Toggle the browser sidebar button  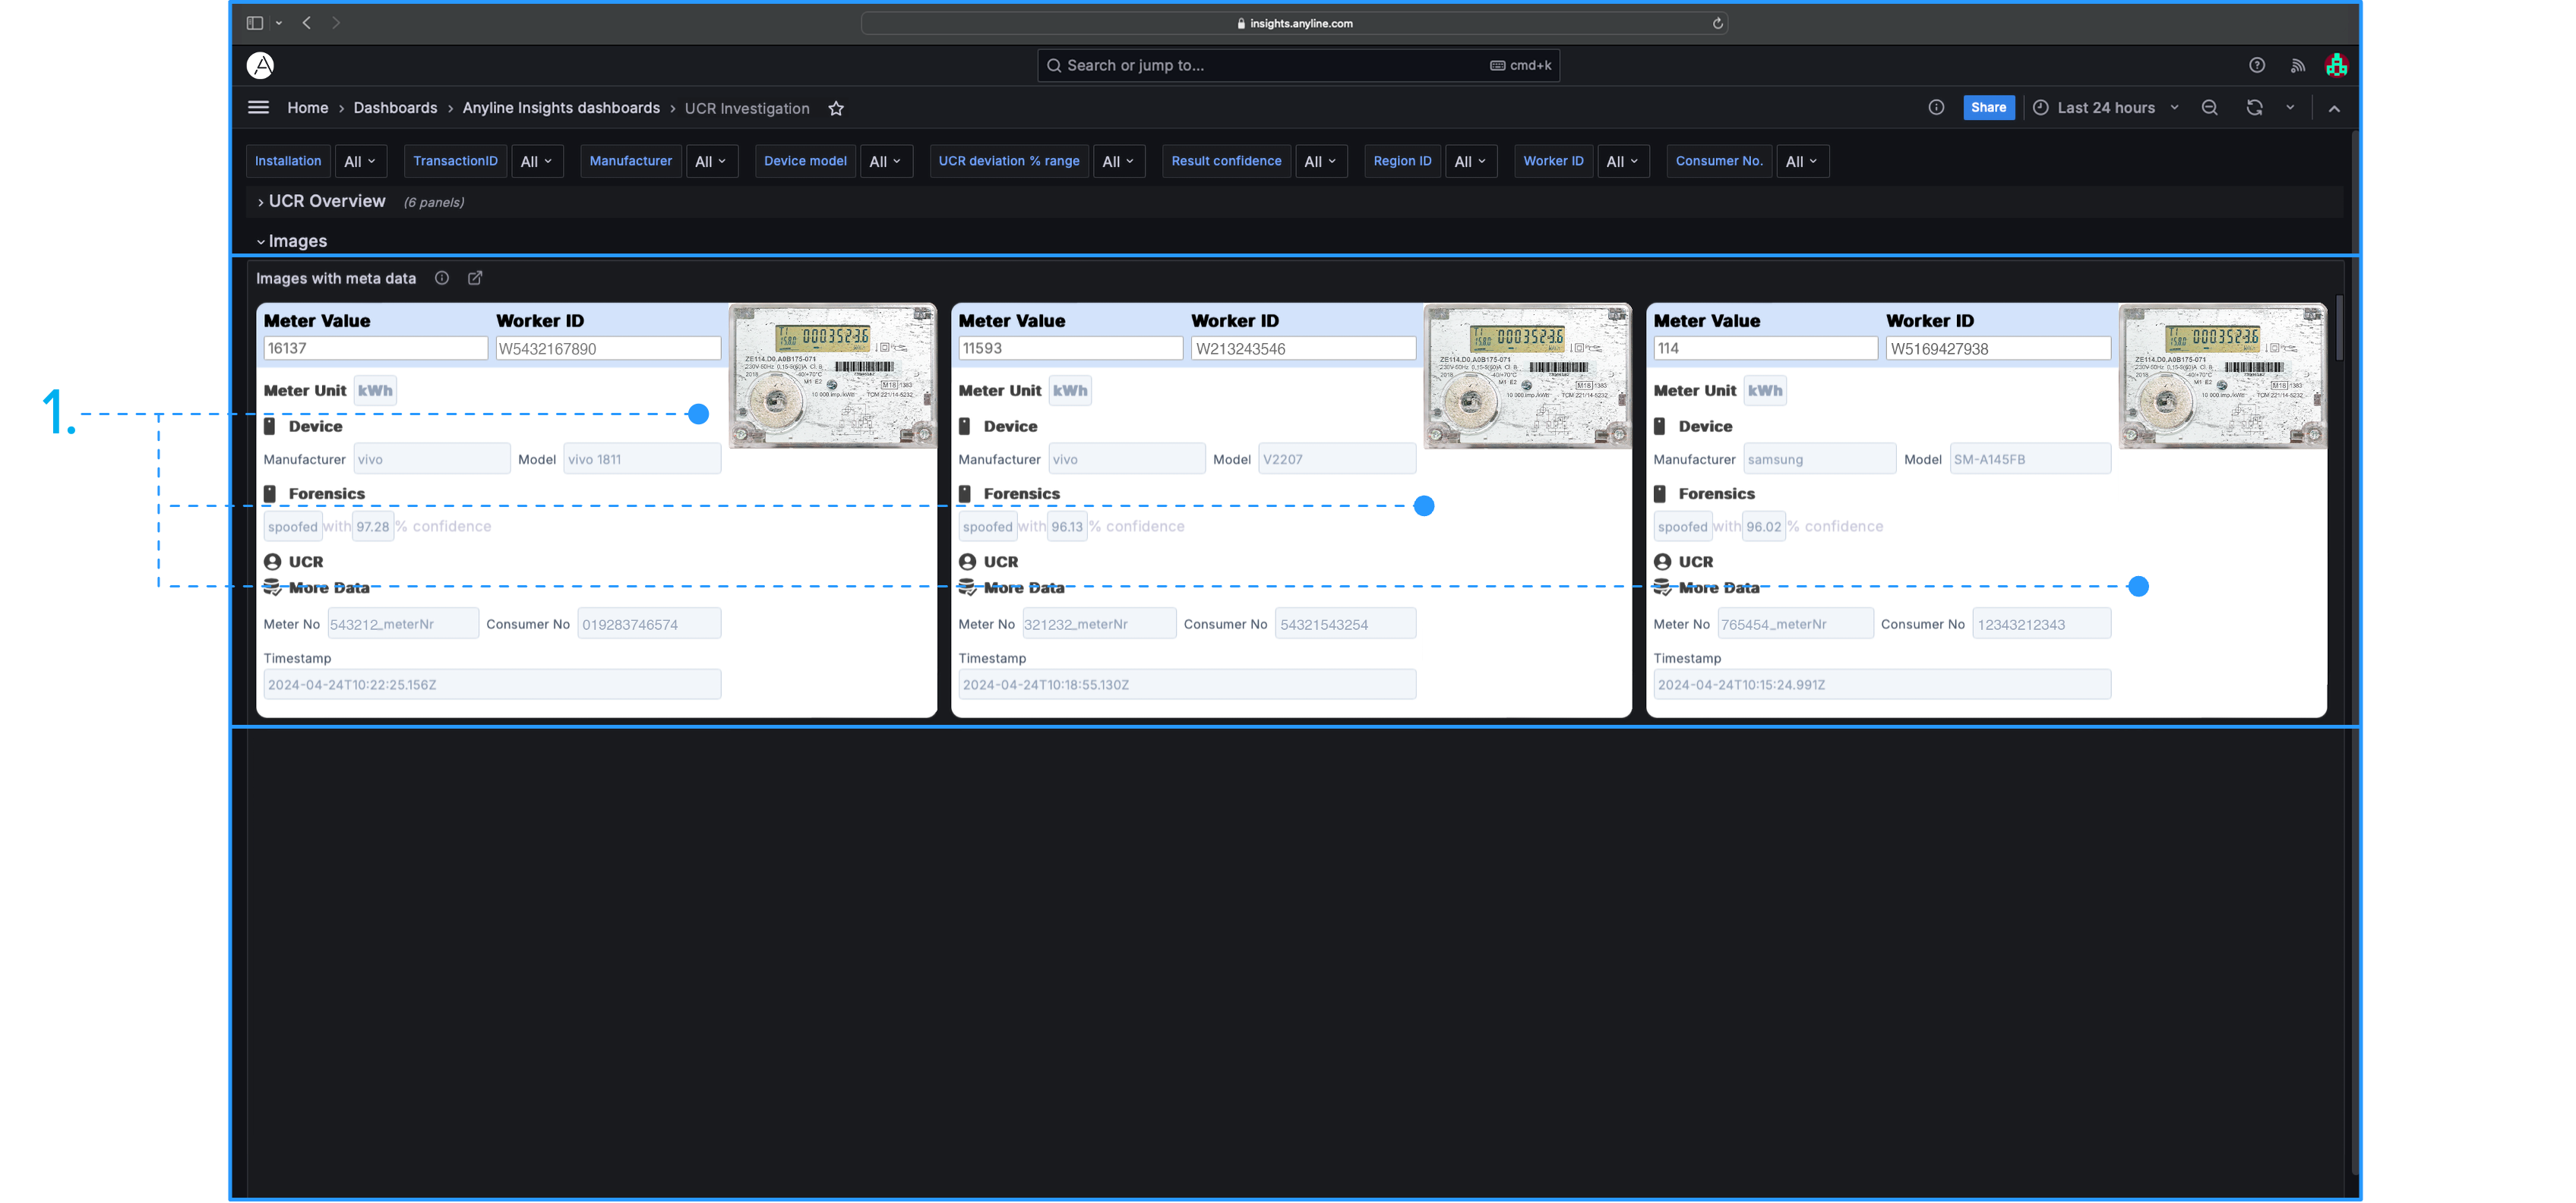tap(255, 23)
